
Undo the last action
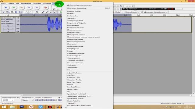click(x=27, y=12)
